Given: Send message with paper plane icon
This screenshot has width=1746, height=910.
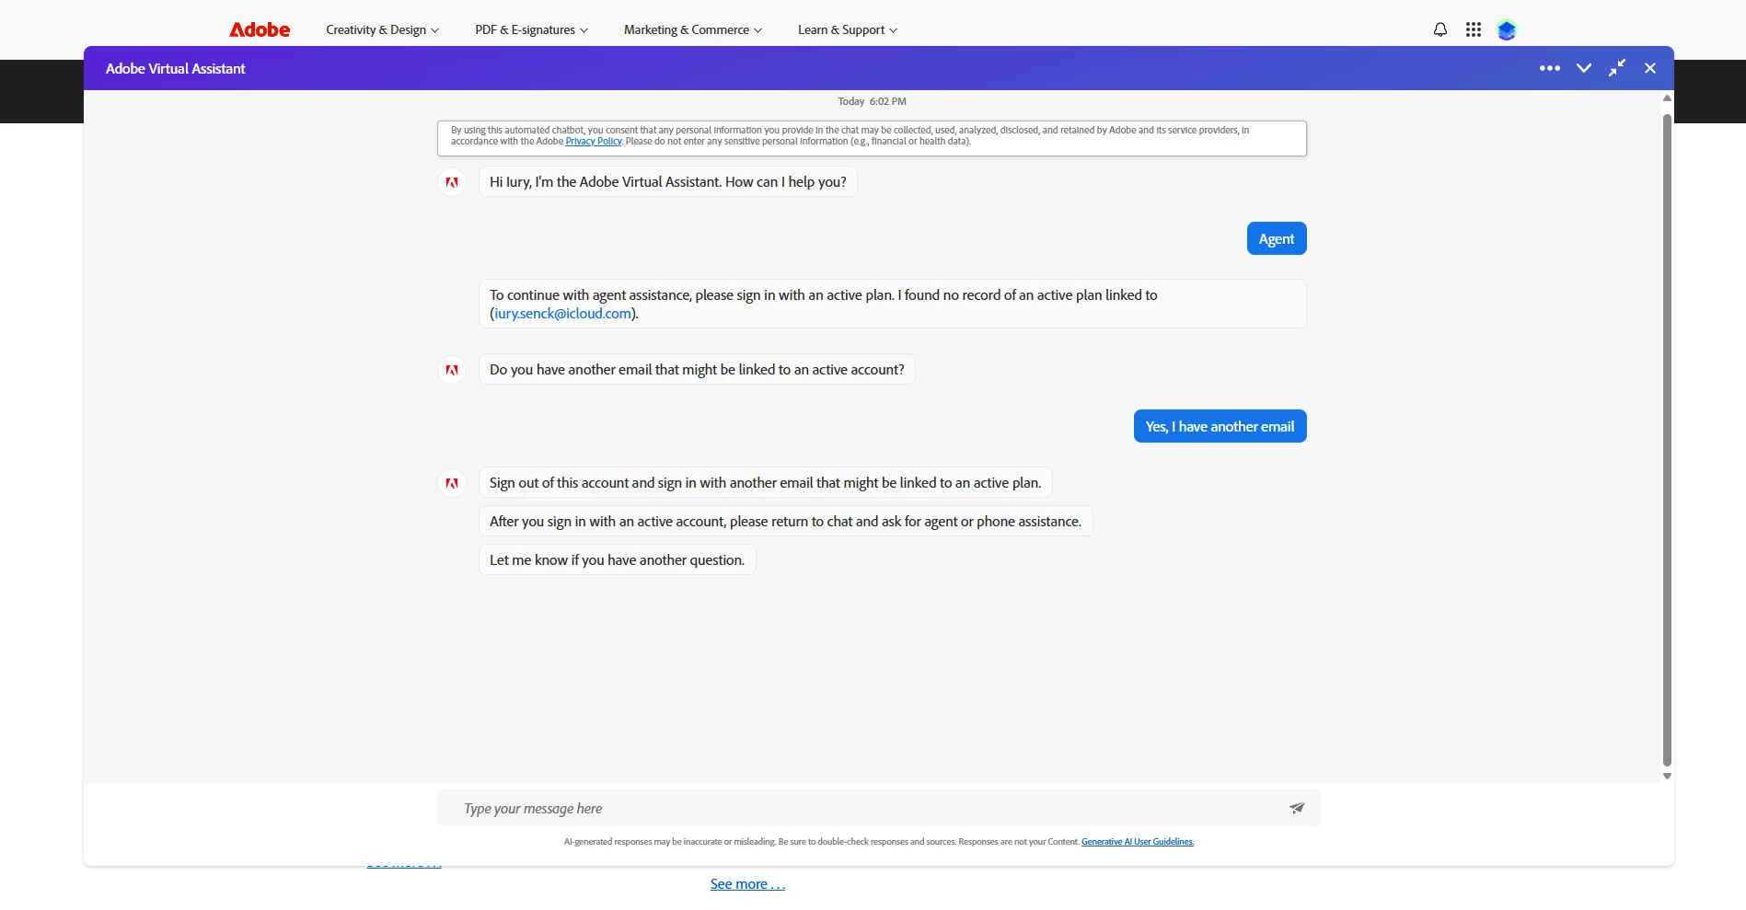Looking at the screenshot, I should tap(1297, 808).
